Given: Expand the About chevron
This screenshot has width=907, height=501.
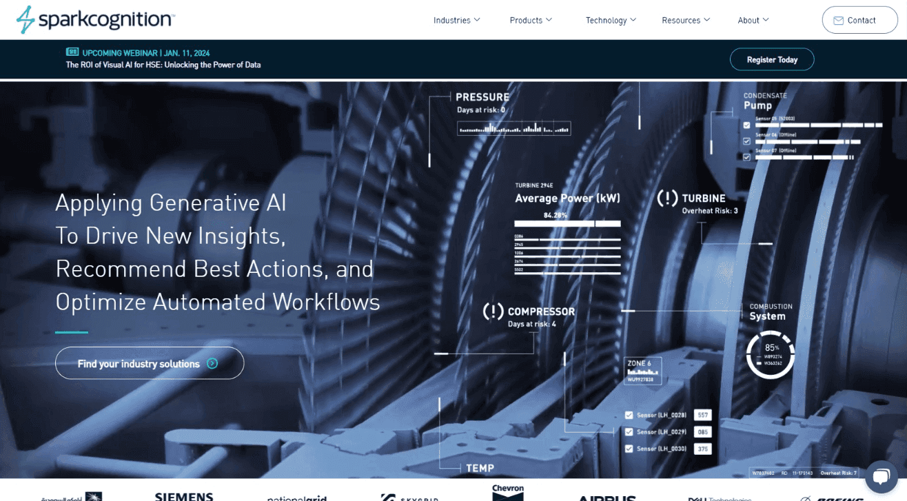Looking at the screenshot, I should [x=766, y=20].
